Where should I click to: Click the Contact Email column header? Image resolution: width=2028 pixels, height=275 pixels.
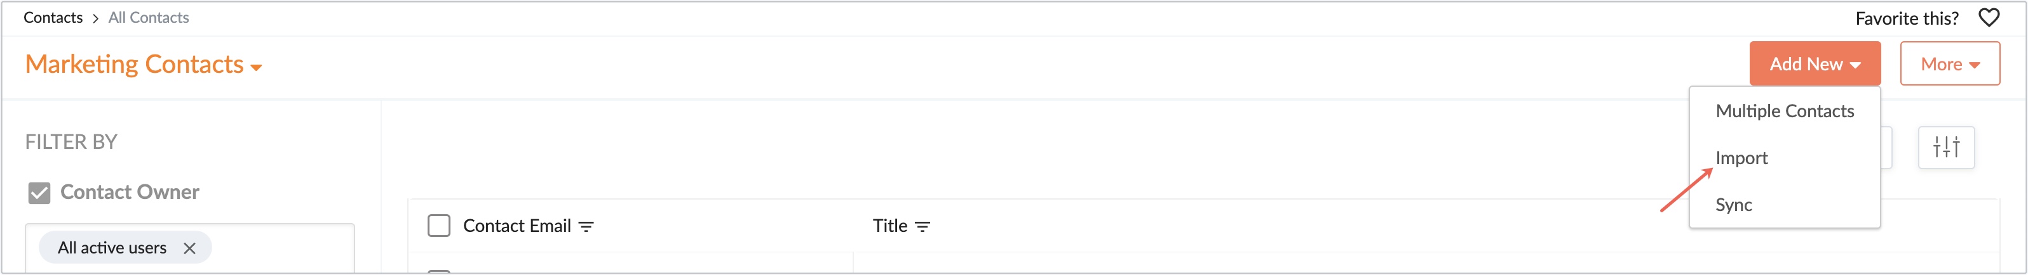[517, 226]
